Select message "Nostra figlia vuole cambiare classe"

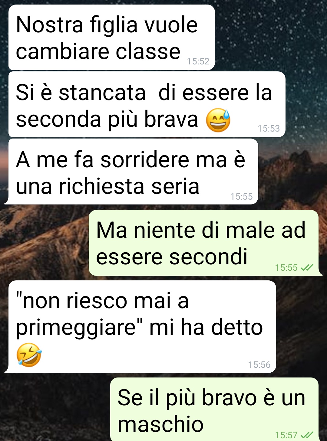112,38
